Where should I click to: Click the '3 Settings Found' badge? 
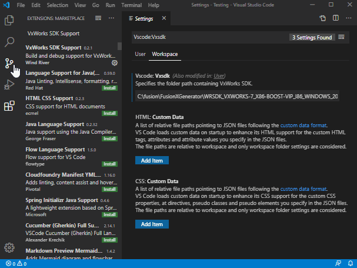[x=312, y=38]
